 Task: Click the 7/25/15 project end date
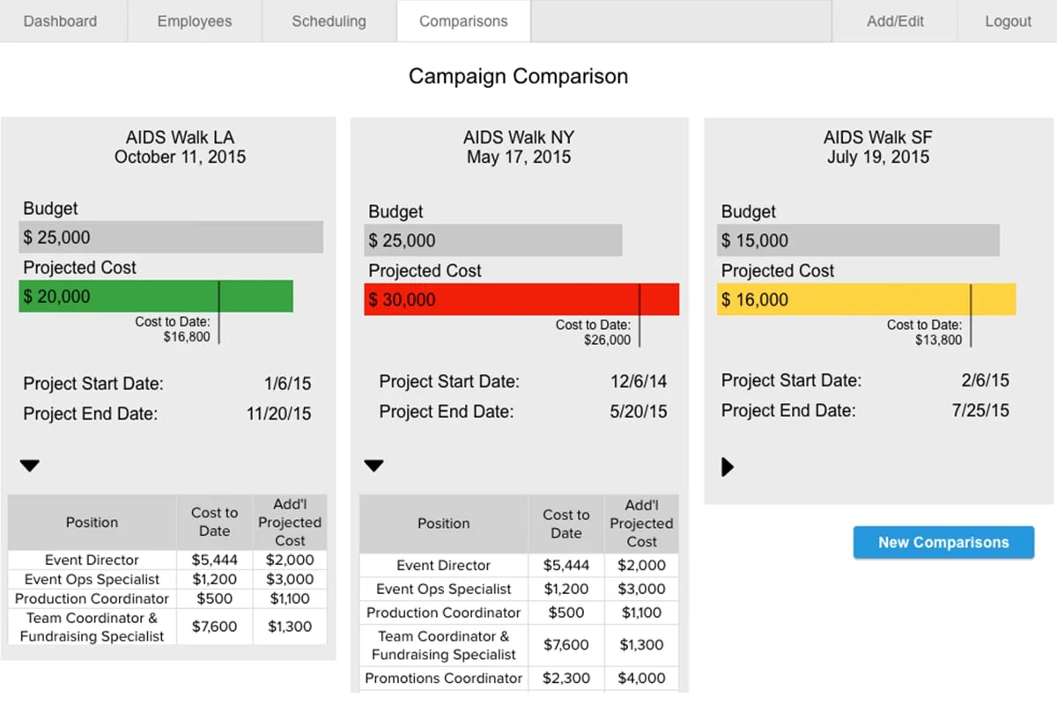pos(980,410)
